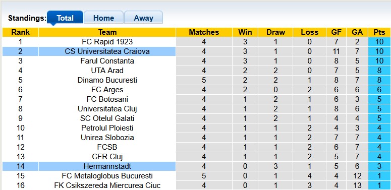Click the GF column header
Image resolution: width=391 pixels, height=190 pixels.
(336, 32)
